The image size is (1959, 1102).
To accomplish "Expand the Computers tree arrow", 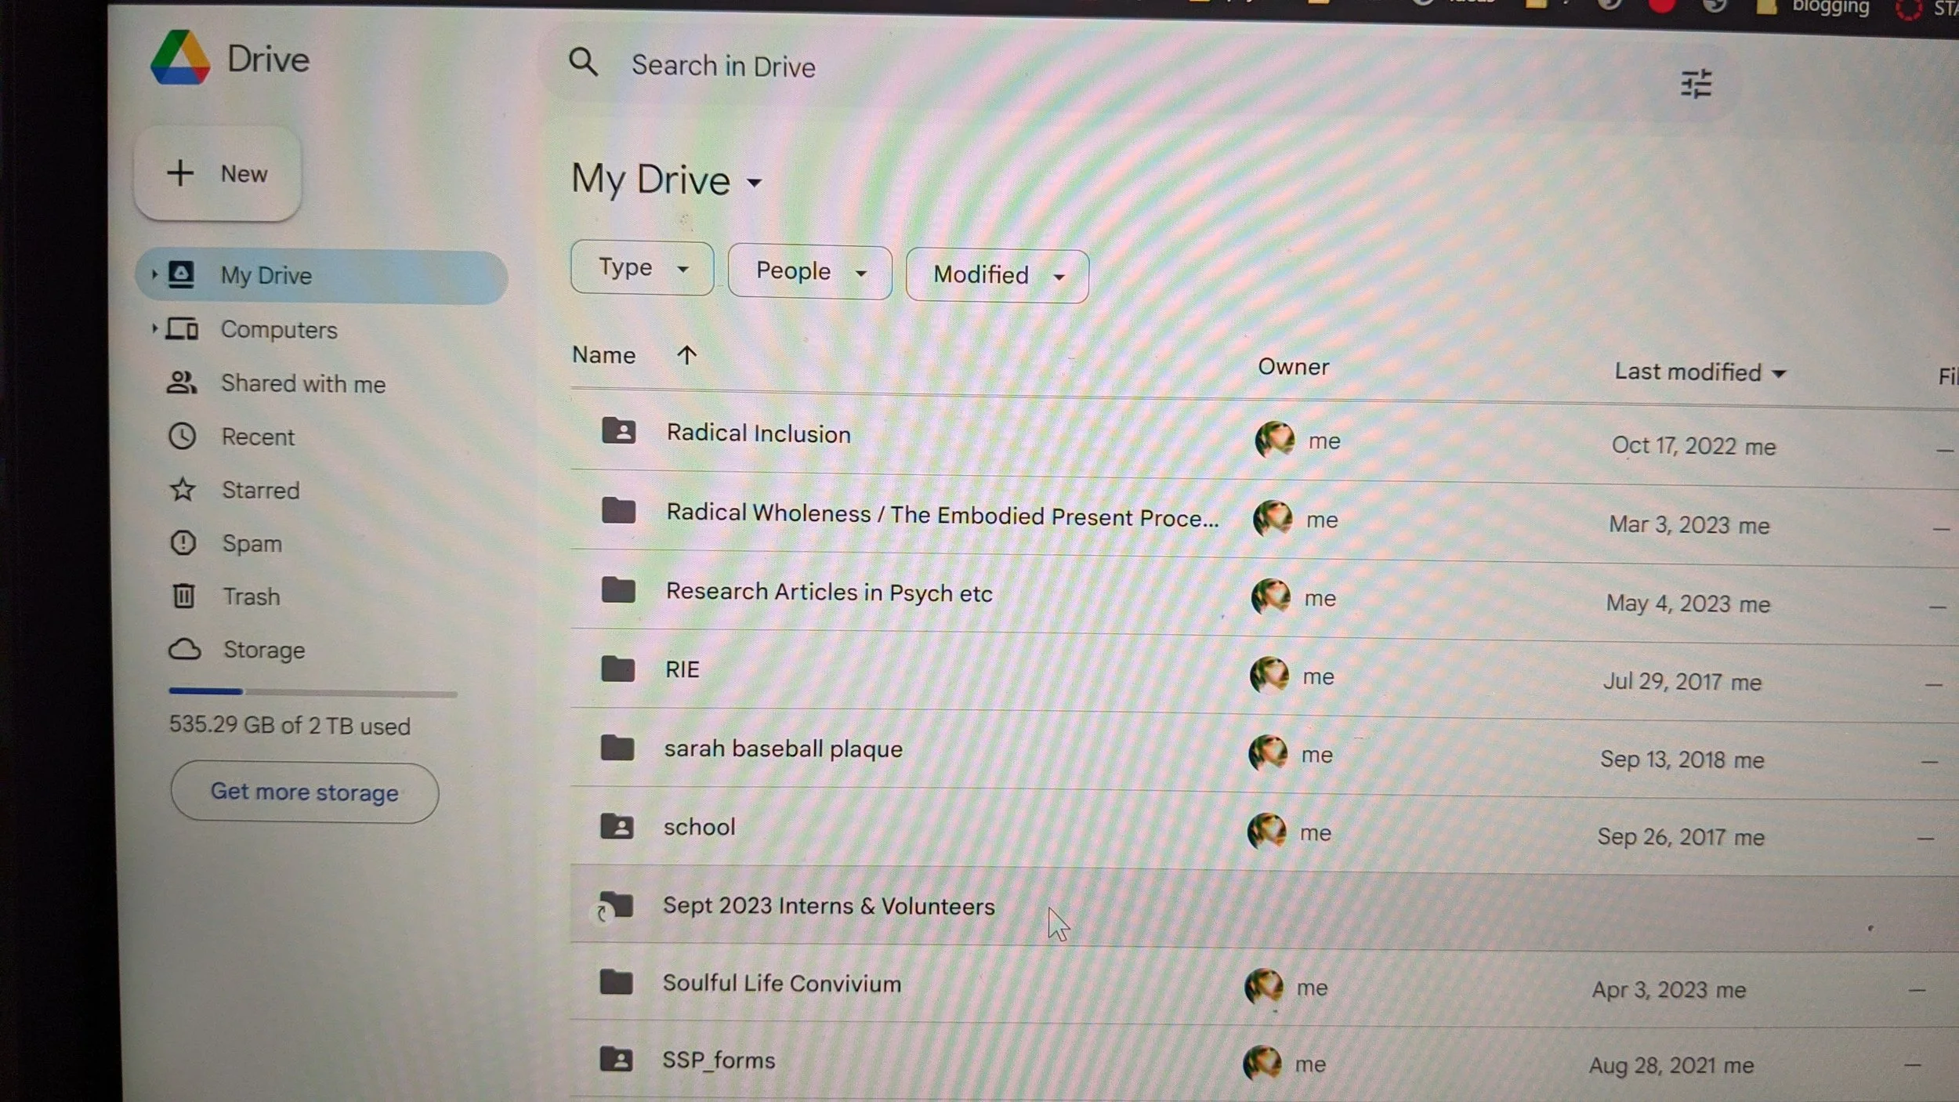I will (x=154, y=328).
